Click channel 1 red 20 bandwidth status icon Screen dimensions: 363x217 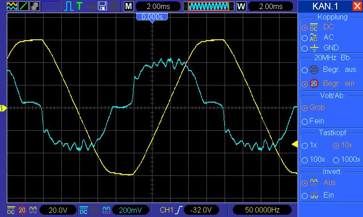pos(22,210)
